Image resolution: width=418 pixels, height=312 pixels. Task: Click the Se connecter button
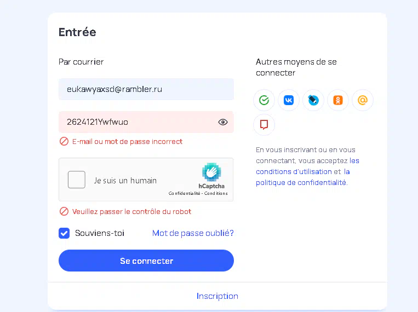[x=146, y=261]
